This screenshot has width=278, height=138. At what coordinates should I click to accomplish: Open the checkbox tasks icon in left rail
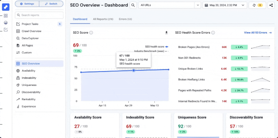pyautogui.click(x=6, y=30)
